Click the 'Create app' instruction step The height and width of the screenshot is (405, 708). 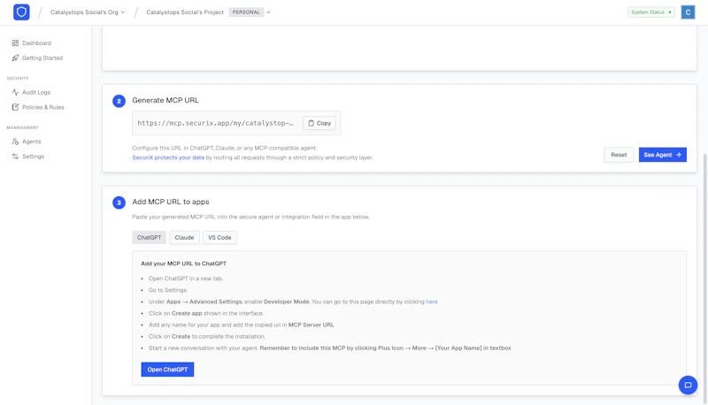click(206, 313)
